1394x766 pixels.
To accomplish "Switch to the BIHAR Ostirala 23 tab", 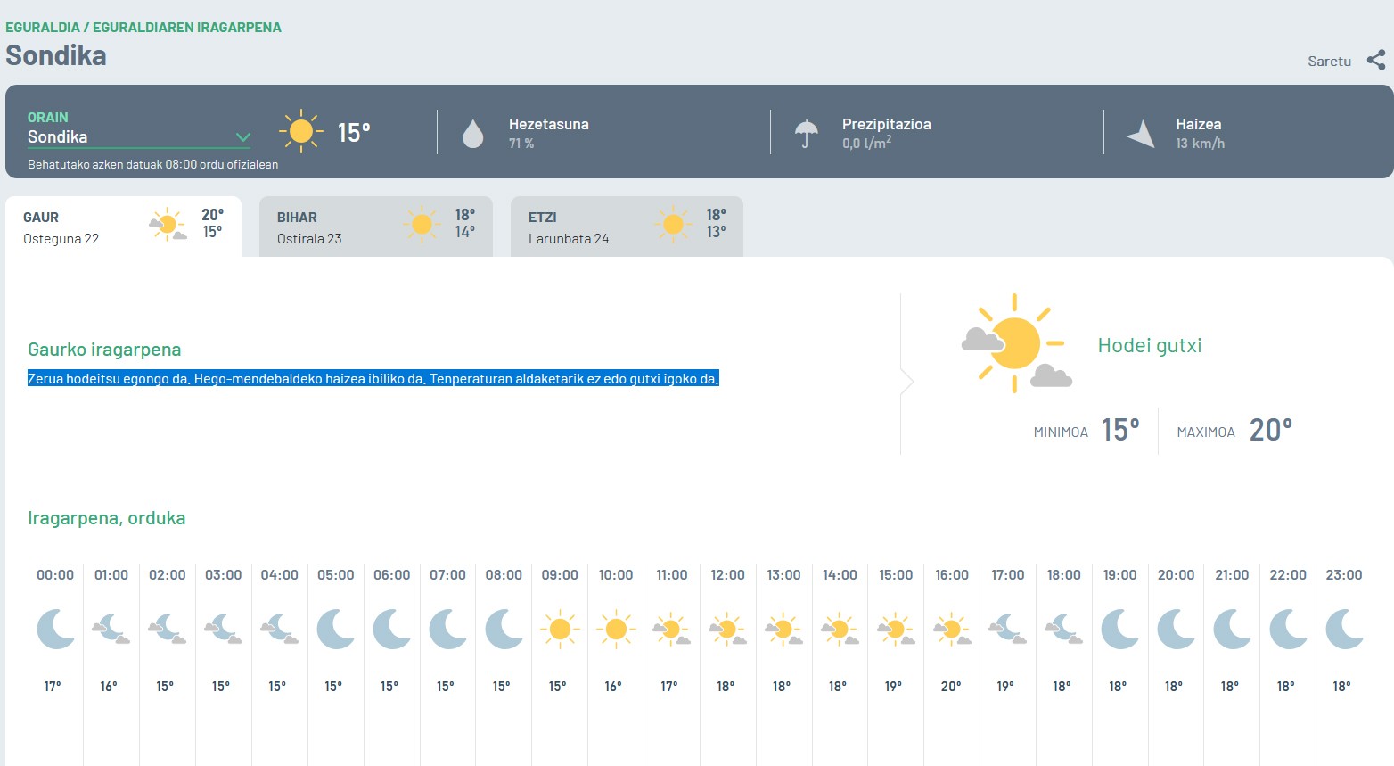I will 376,227.
